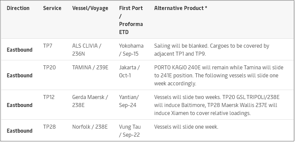Click the Jakarta / Oct-1 cell
Viewport: 295px width, 142px height.
(x=129, y=71)
